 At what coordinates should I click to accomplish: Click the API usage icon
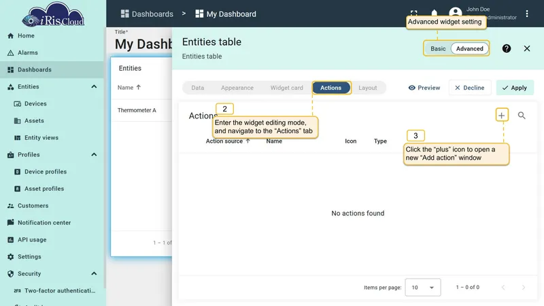10,240
